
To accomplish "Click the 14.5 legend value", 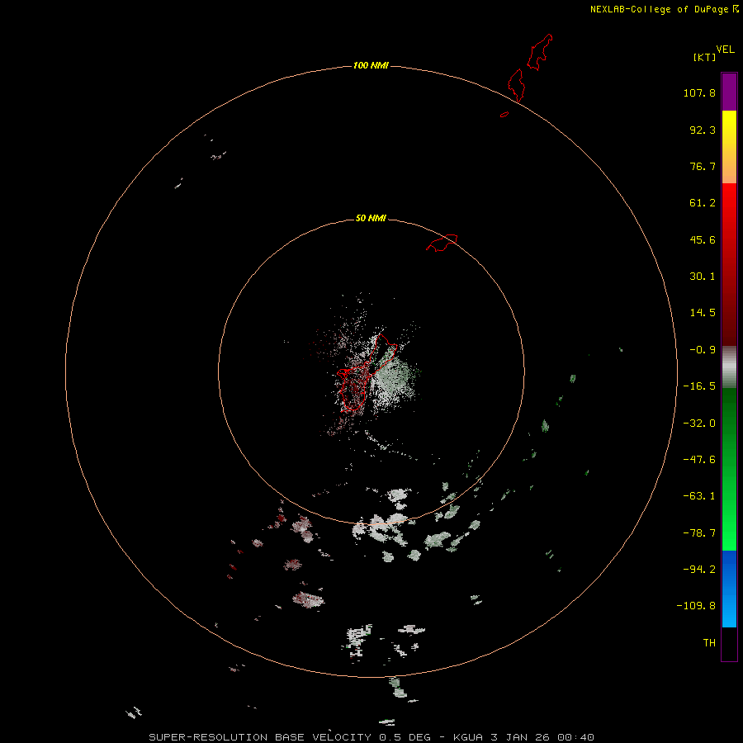I will coord(703,313).
